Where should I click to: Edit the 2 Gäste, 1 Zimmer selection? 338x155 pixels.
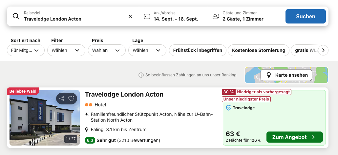click(x=243, y=19)
